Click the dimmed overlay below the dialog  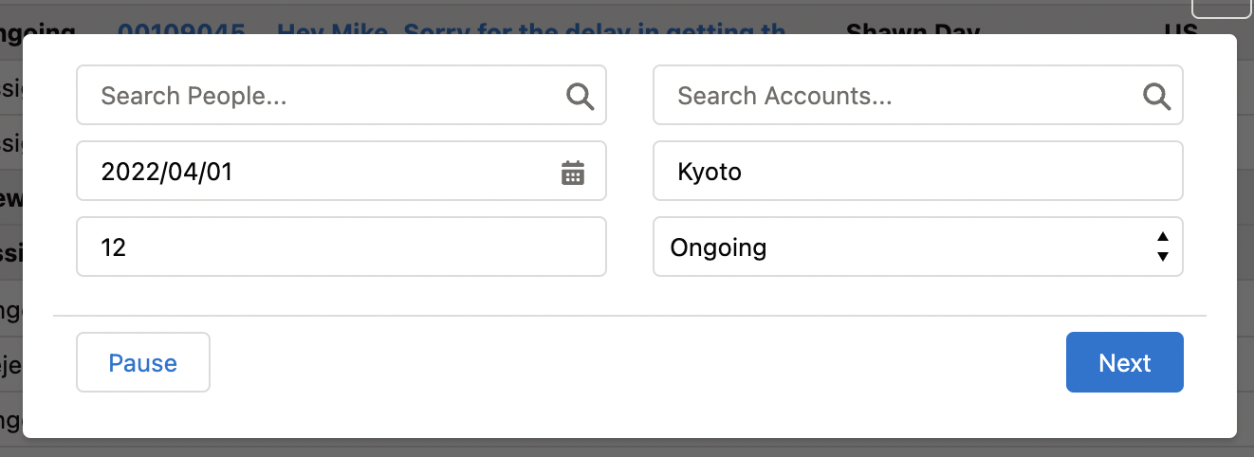626,448
